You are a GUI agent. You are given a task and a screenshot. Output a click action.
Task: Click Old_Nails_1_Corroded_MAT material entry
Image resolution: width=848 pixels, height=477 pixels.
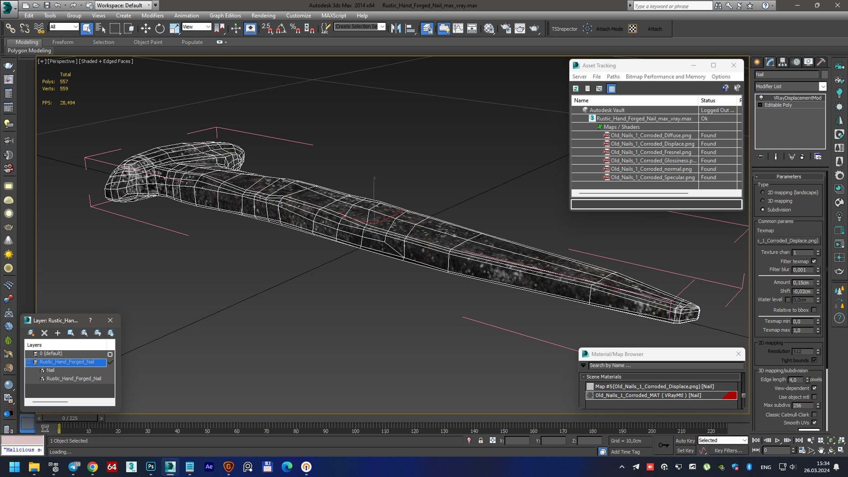661,395
